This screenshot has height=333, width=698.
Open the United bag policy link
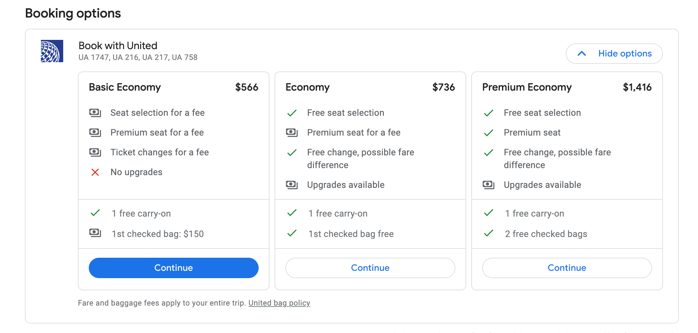(279, 303)
